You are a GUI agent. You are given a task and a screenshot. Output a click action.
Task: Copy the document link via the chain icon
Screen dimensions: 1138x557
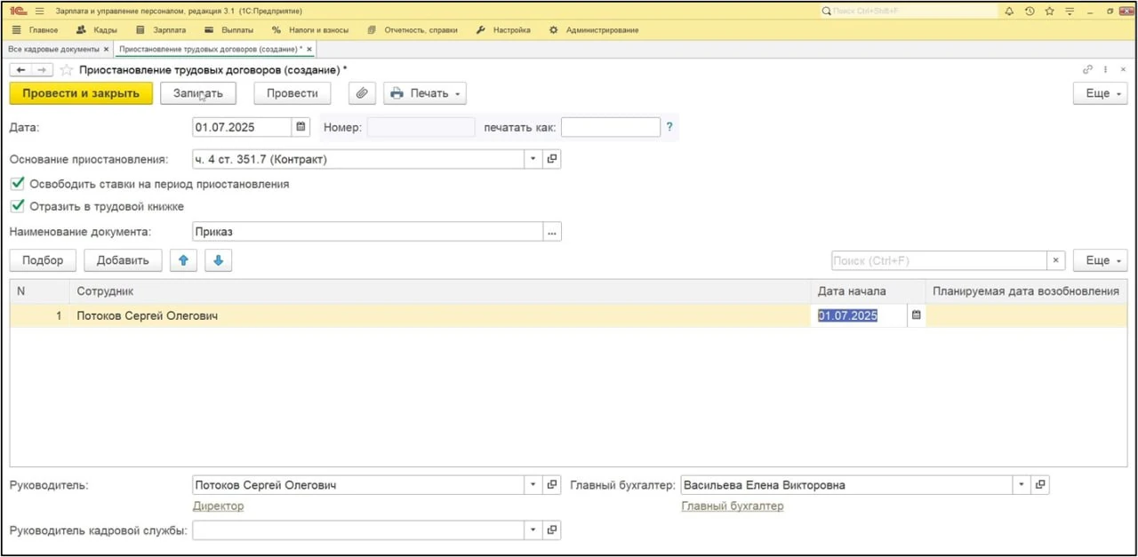click(x=1086, y=69)
